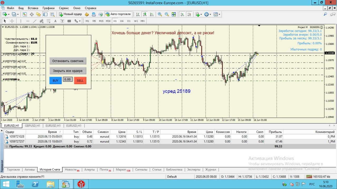Toggle the Navigator folder-star icon
The width and height of the screenshot is (337, 189).
pos(38,14)
